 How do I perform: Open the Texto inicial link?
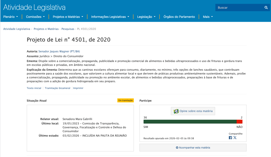pyautogui.click(x=34, y=88)
